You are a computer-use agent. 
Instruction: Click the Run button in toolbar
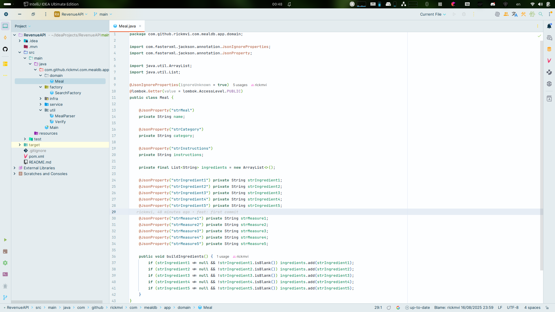[x=454, y=14]
